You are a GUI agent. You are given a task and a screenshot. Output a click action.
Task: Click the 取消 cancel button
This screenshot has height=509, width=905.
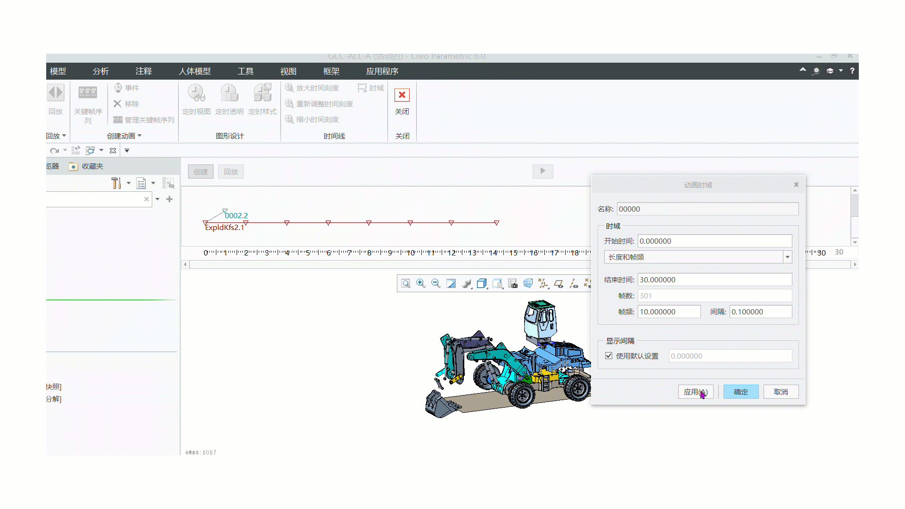pyautogui.click(x=781, y=392)
